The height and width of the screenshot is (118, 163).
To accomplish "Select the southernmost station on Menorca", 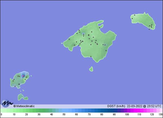I will point(149,29).
